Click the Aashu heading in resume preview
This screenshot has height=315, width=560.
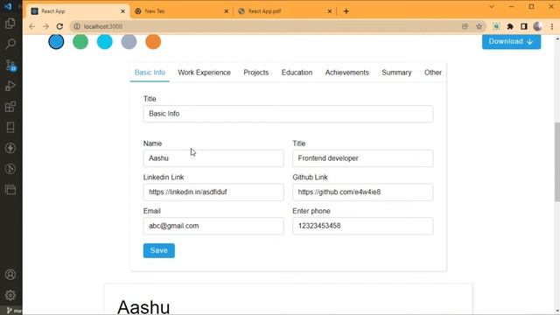143,307
